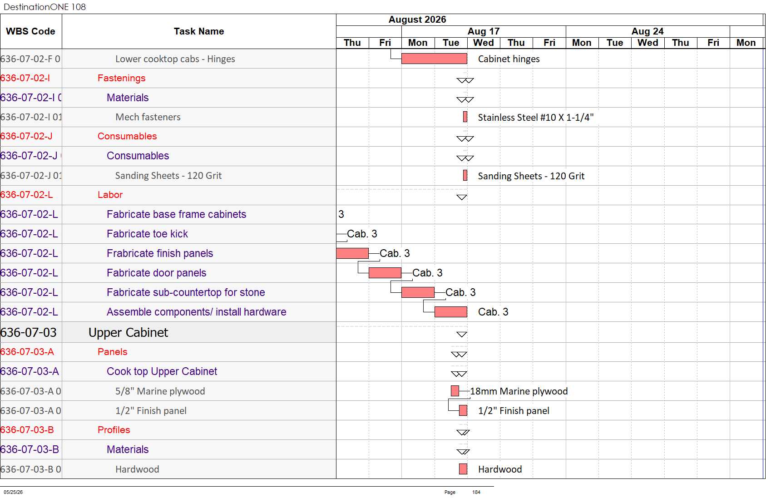This screenshot has width=766, height=498.
Task: Select the Stainless Steel fasteners bar
Action: (465, 117)
